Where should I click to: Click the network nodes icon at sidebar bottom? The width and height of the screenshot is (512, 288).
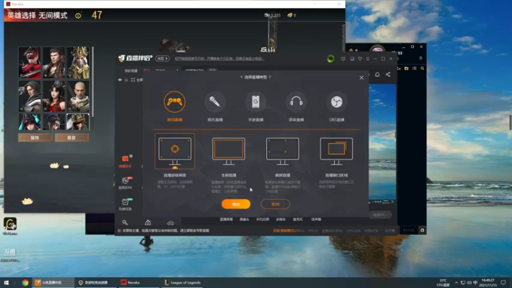point(148,223)
